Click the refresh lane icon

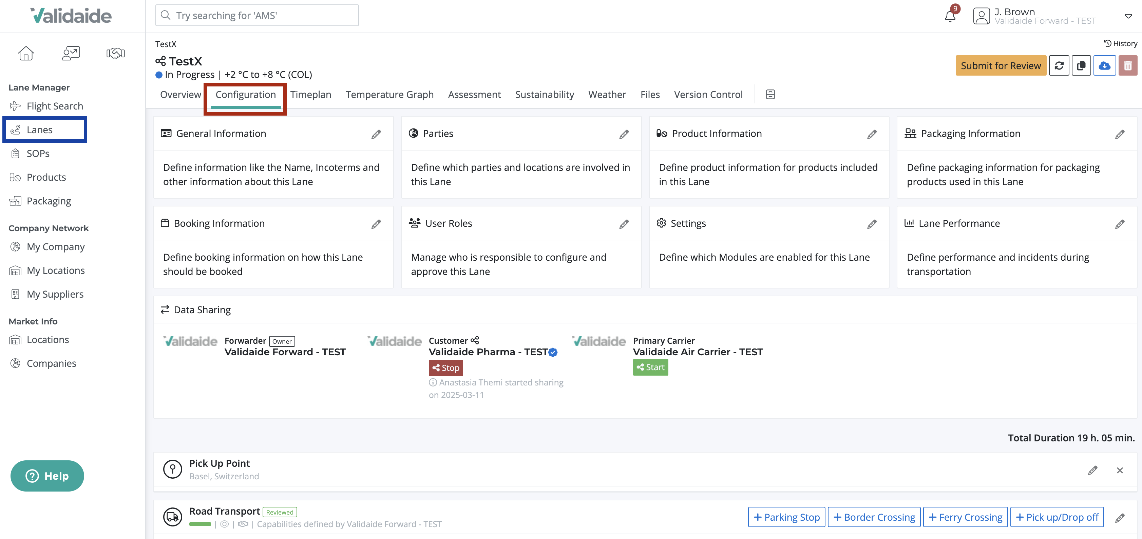[x=1060, y=65]
